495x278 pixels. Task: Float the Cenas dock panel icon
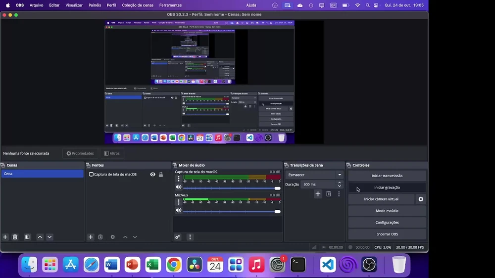click(3, 165)
